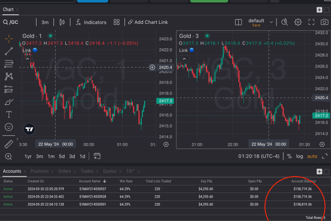Screen dimensions: 331x221
Task: Maximize the chart pane
Action: click(x=325, y=156)
